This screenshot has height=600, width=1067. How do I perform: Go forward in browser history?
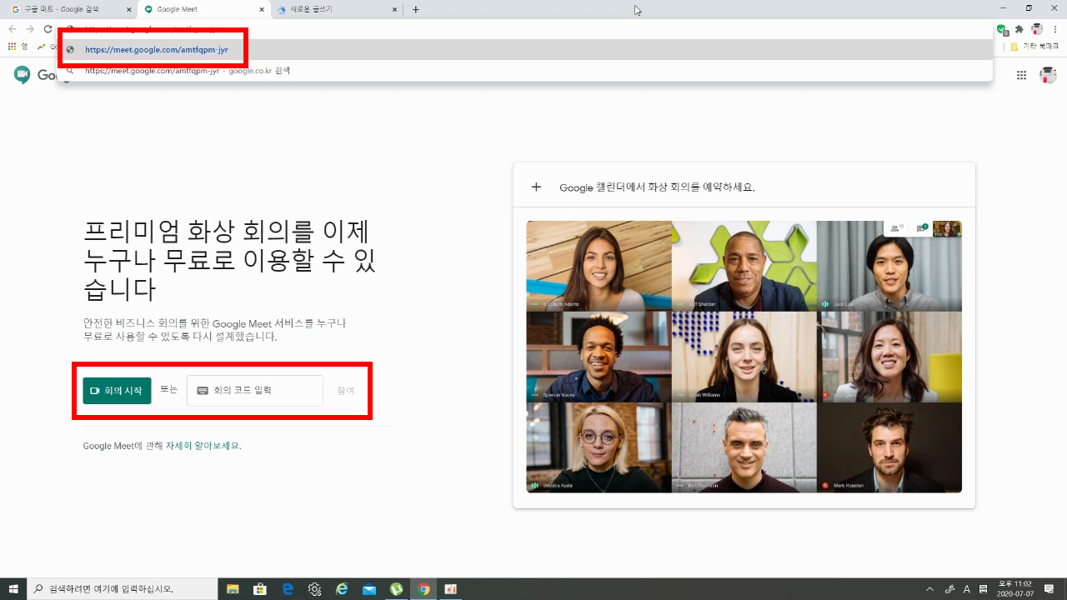coord(30,28)
